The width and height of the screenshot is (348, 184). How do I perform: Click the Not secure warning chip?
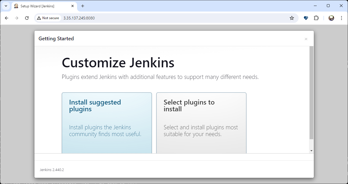48,18
